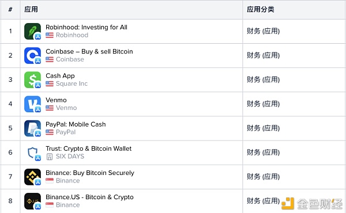
Task: Open the green Cash App icon
Action: coord(32,80)
